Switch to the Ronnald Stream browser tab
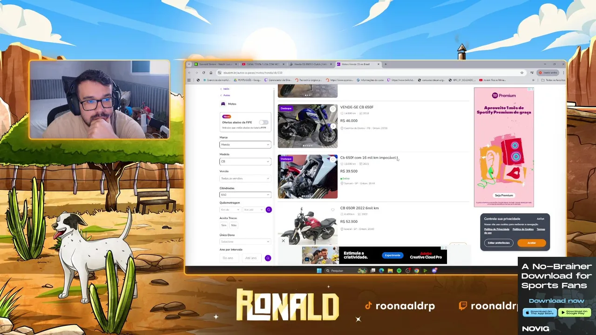 point(216,64)
